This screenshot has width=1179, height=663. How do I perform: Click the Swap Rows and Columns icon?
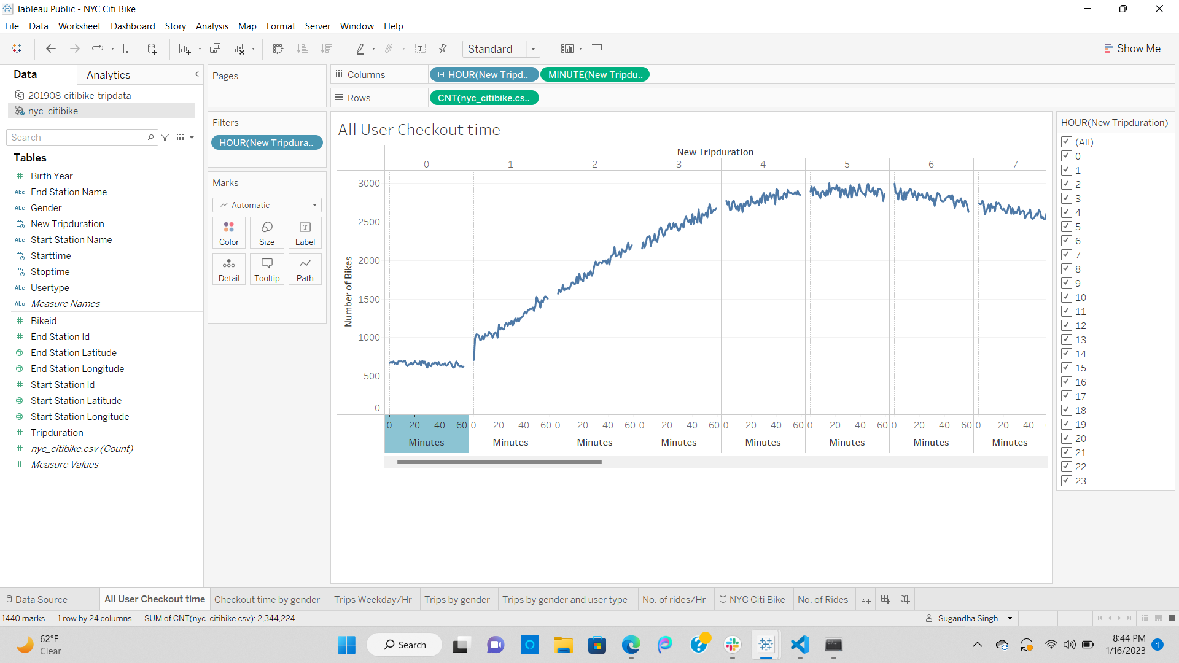278,48
